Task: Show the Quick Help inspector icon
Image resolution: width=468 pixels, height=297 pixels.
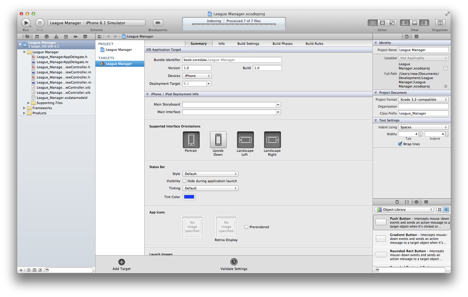Action: 417,37
